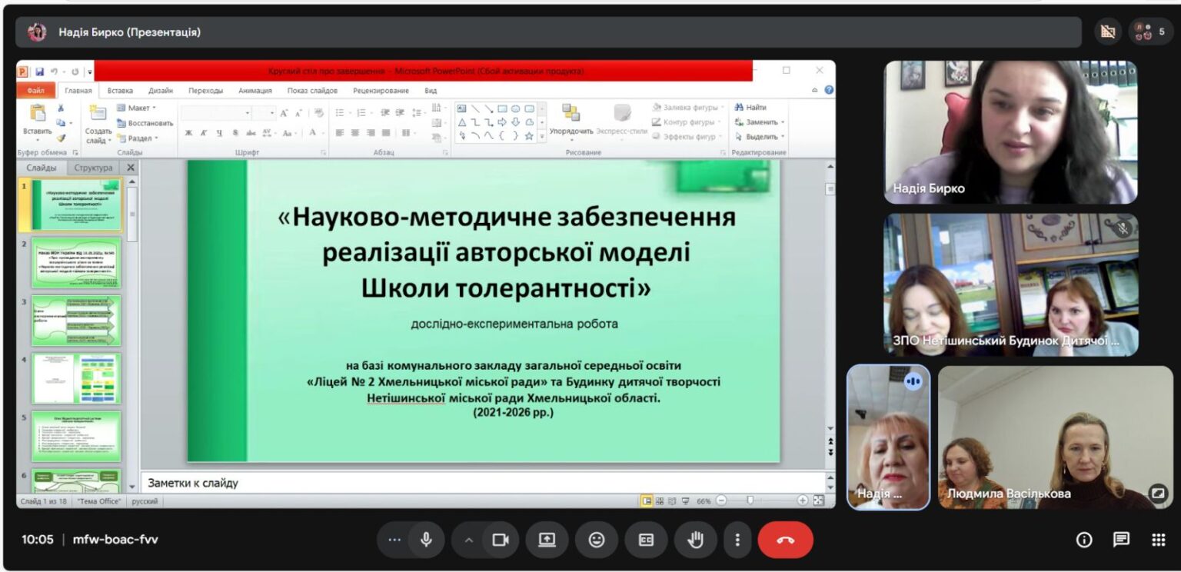Open the chat messages panel icon

1121,540
